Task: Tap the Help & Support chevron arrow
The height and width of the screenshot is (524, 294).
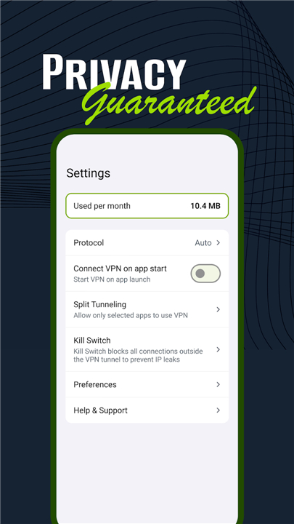Action: (x=219, y=410)
